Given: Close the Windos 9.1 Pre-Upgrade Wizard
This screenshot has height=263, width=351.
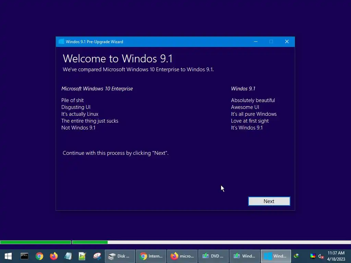Looking at the screenshot, I should coord(287,41).
